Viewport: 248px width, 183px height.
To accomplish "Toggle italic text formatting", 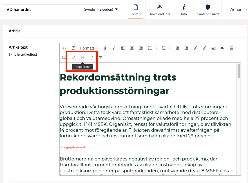I will pyautogui.click(x=114, y=48).
